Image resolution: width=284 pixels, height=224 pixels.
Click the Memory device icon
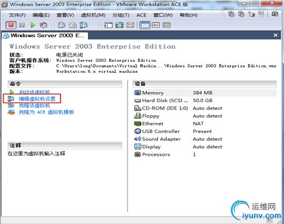(138, 92)
